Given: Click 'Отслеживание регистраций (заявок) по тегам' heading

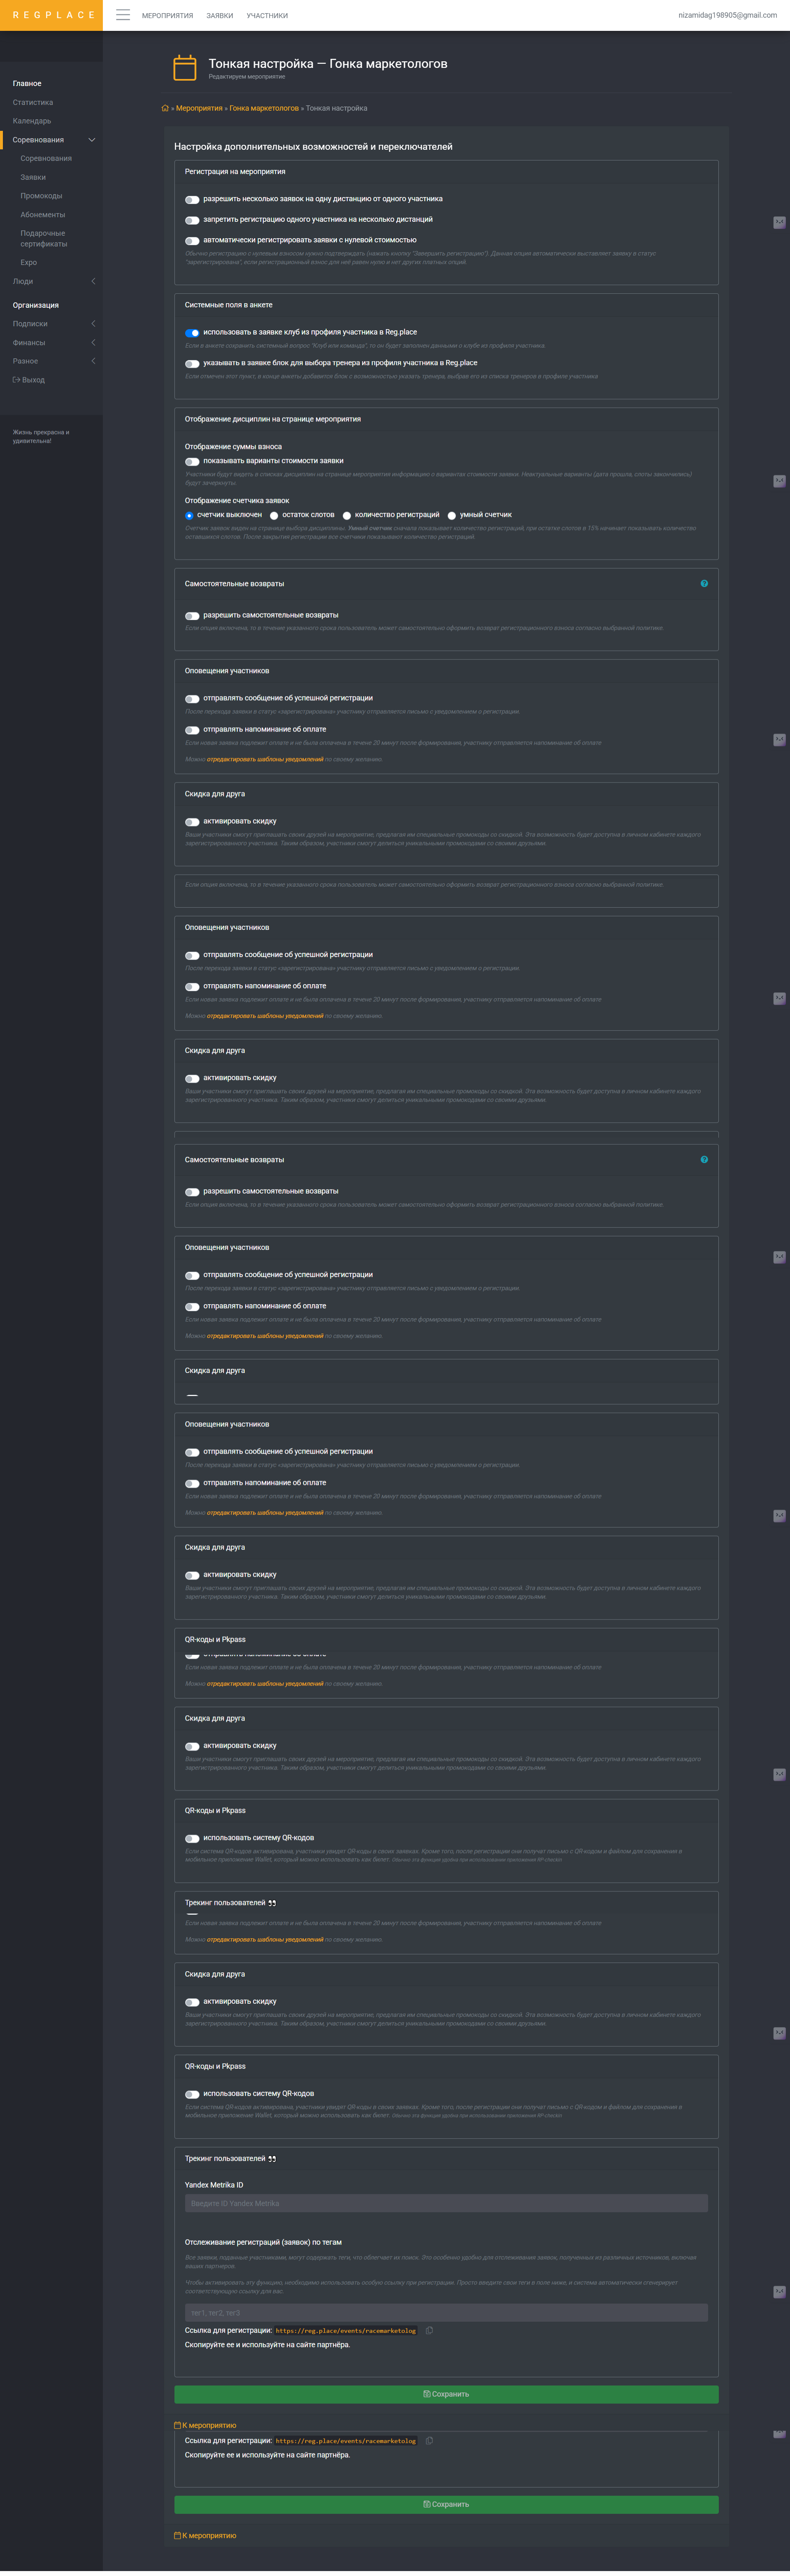Looking at the screenshot, I should pos(263,2242).
